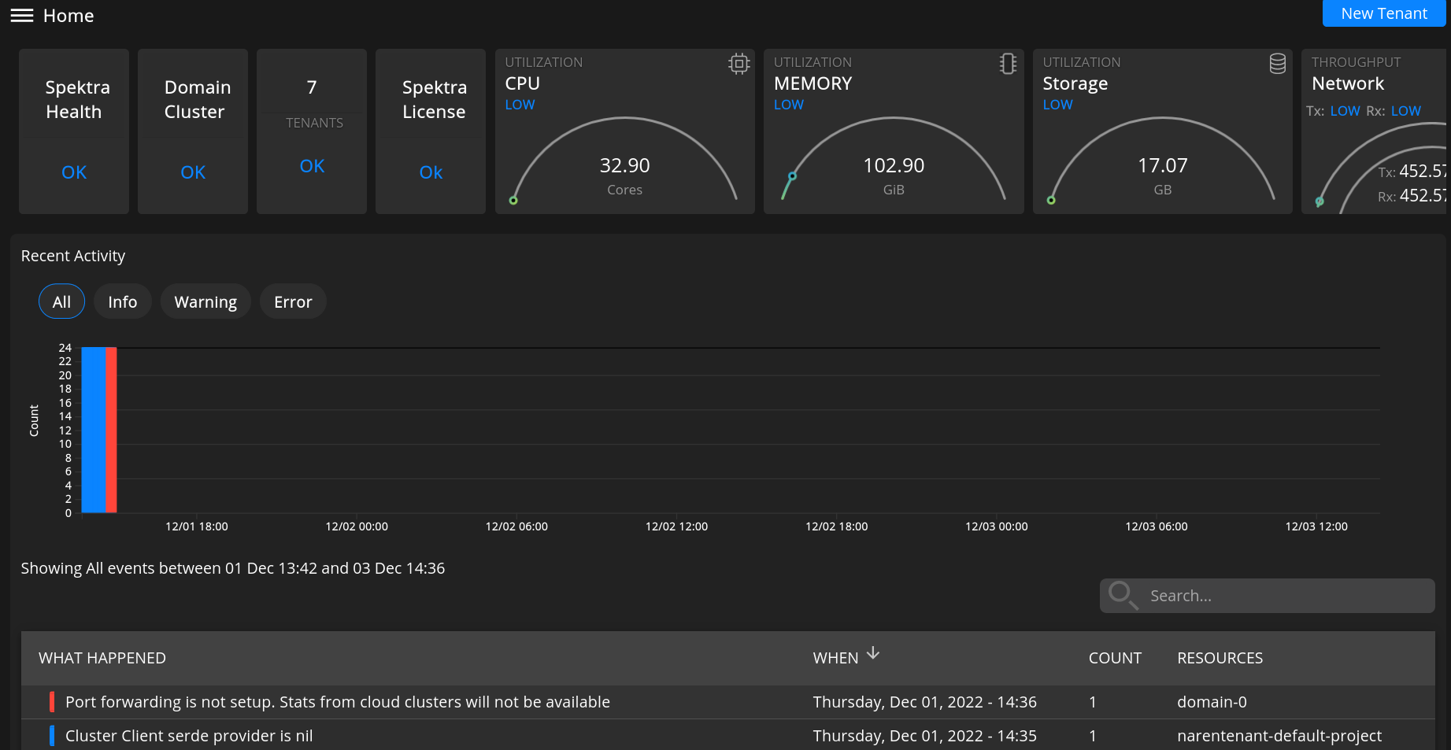This screenshot has width=1451, height=750.
Task: Click the Storage database icon
Action: (x=1277, y=64)
